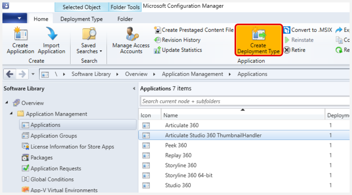Click Applications in breadcrumb path
352x195 pixels.
pyautogui.click(x=252, y=74)
